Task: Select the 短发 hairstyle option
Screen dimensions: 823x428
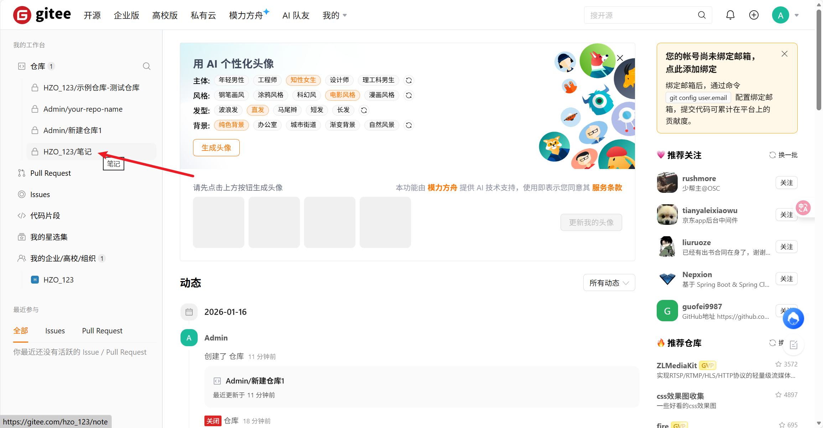Action: (317, 110)
